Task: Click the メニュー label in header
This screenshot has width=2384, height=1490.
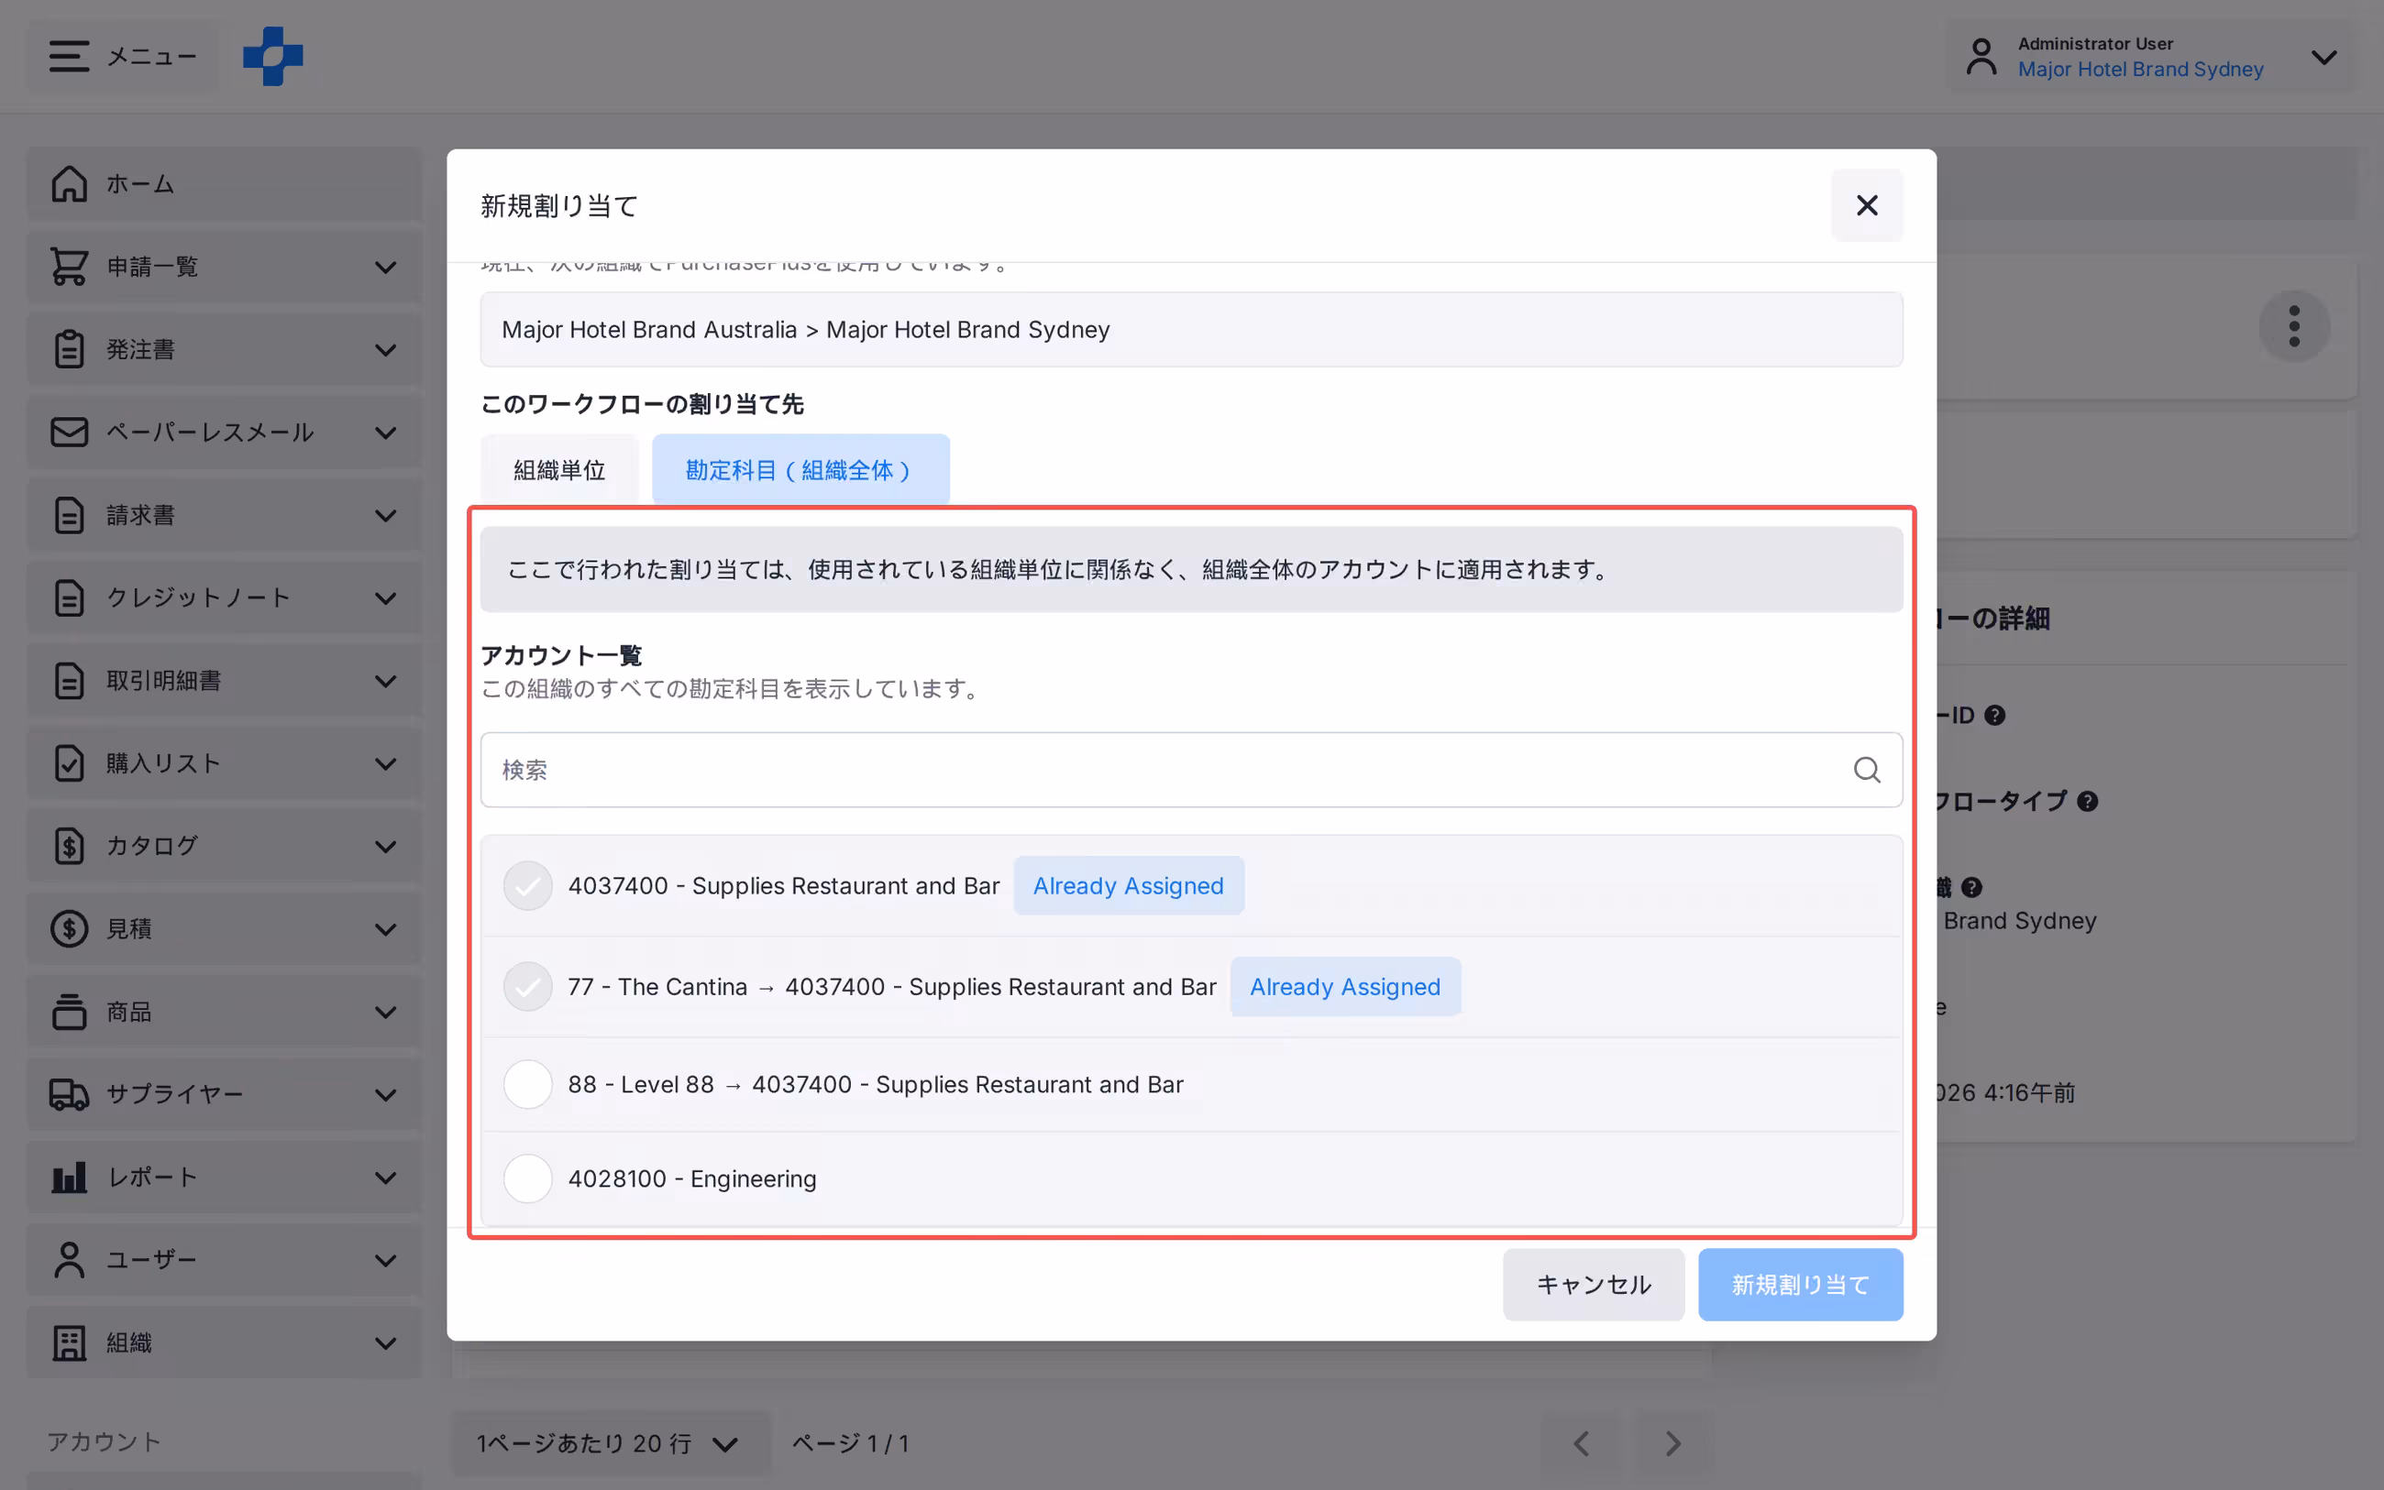Action: coord(153,56)
